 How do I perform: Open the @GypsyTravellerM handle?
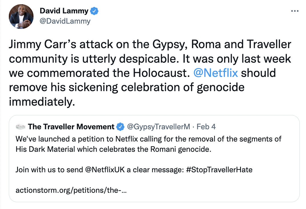(x=158, y=127)
